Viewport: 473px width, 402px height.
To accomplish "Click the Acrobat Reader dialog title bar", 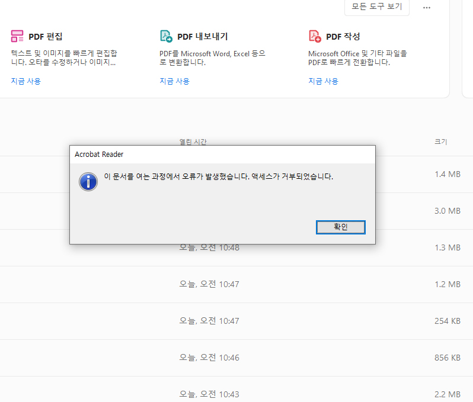I will point(223,155).
